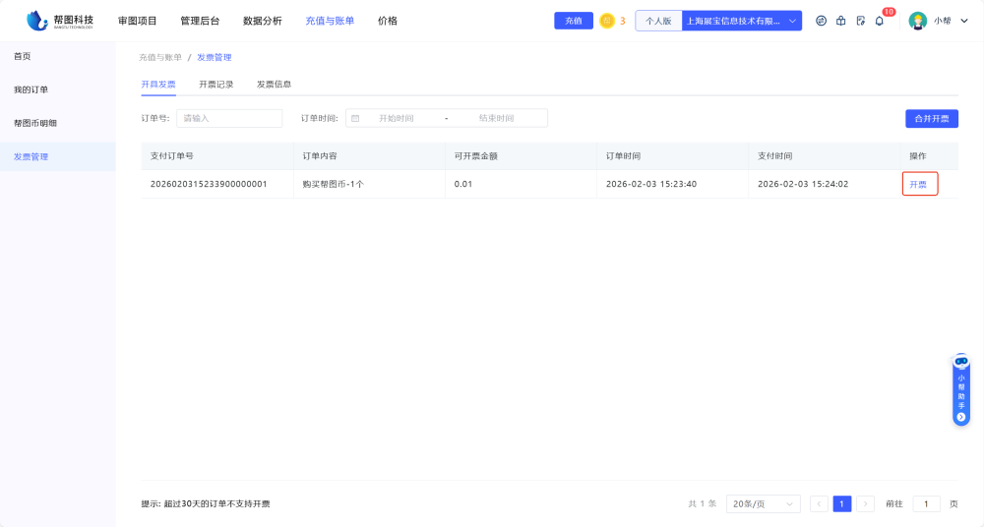Click the 开票 link in the order row

(x=919, y=184)
